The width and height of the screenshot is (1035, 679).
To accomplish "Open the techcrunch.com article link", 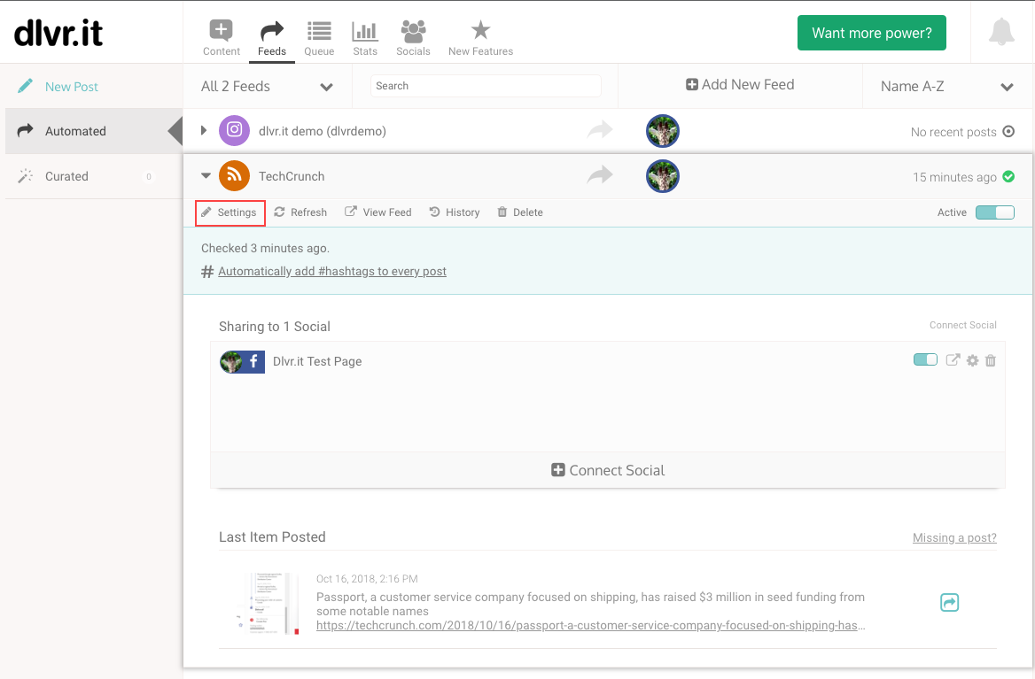I will tap(591, 626).
